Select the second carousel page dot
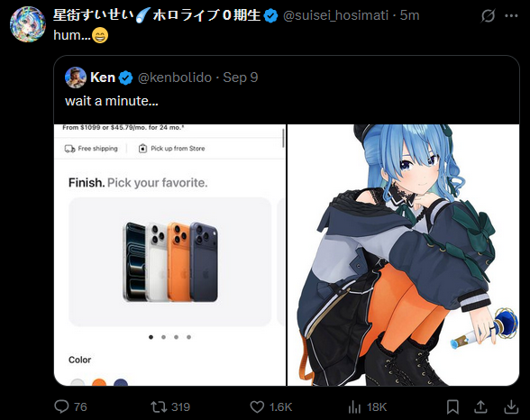530x420 pixels. click(164, 337)
